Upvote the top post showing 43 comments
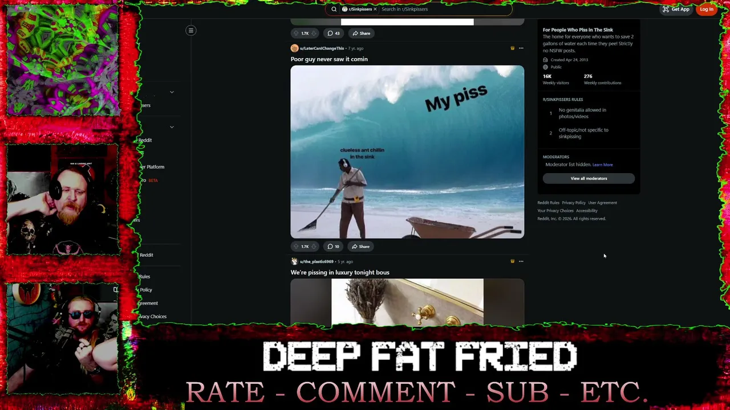 pyautogui.click(x=296, y=33)
